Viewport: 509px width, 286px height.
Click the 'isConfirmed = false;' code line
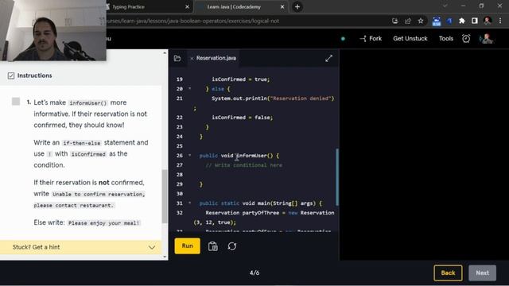click(x=242, y=118)
